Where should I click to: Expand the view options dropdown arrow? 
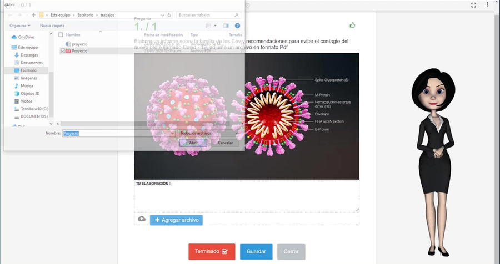tap(215, 26)
